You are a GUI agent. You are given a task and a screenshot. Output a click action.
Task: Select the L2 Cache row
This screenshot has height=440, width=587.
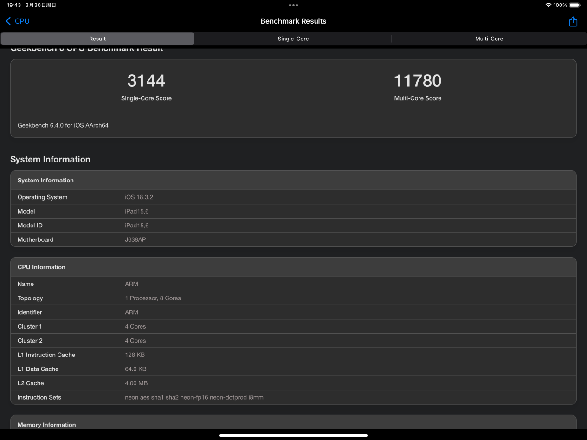[x=293, y=383]
